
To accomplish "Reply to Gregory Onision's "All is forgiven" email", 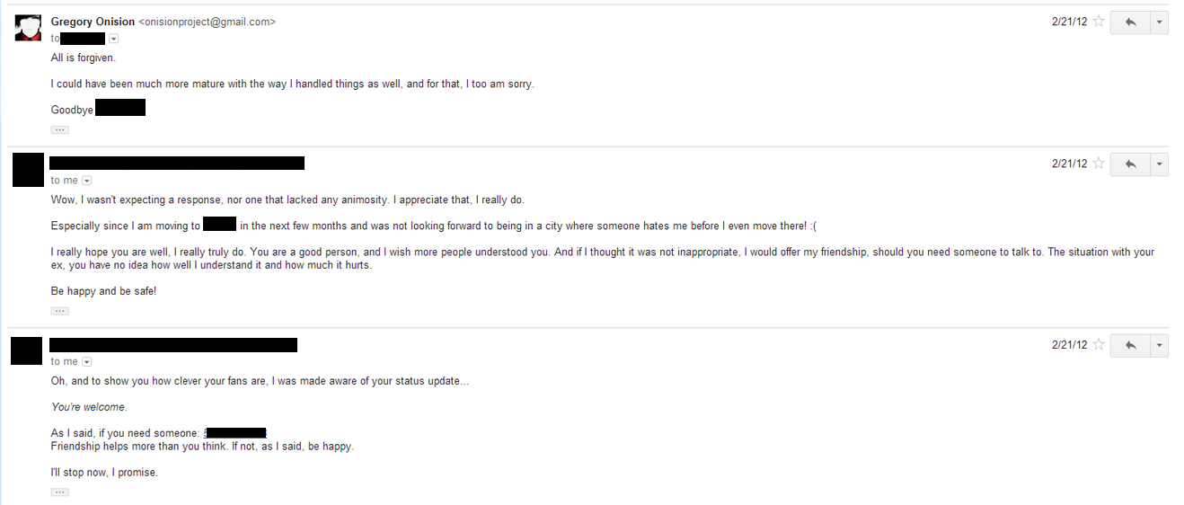I will click(x=1130, y=22).
